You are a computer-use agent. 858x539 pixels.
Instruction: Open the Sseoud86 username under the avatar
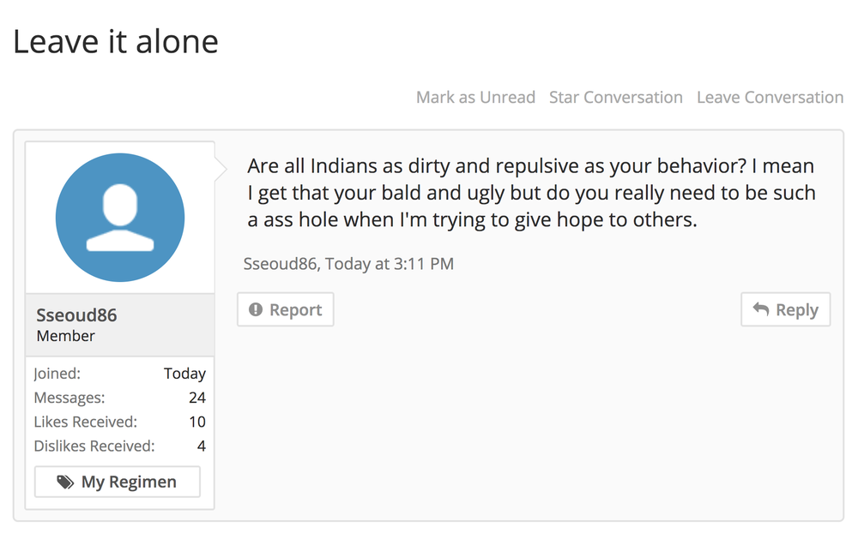(x=76, y=315)
